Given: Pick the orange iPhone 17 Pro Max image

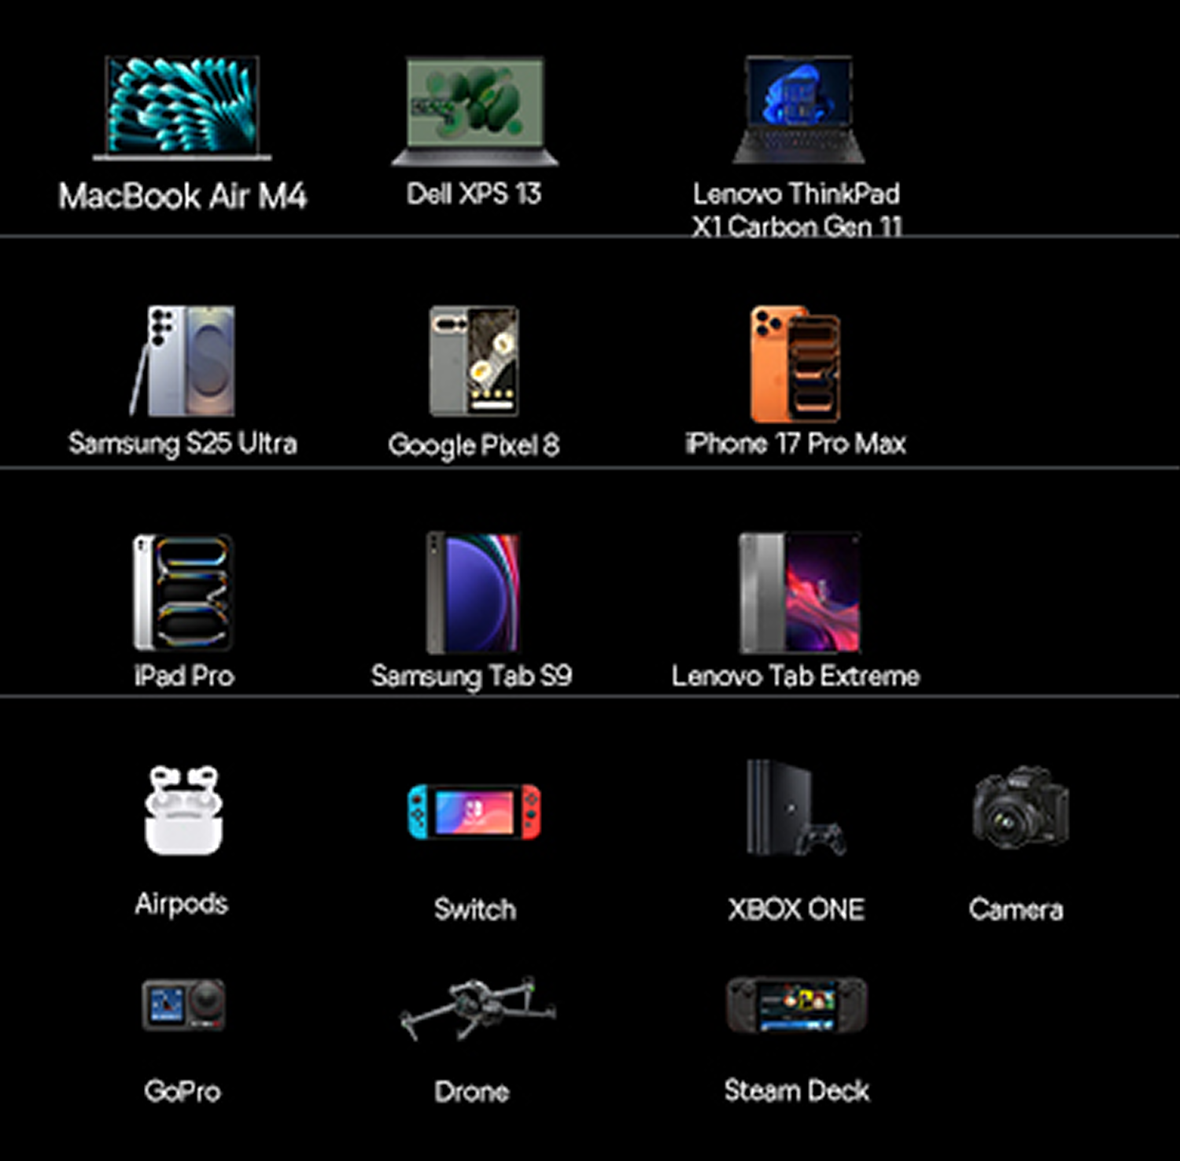Looking at the screenshot, I should click(x=795, y=364).
